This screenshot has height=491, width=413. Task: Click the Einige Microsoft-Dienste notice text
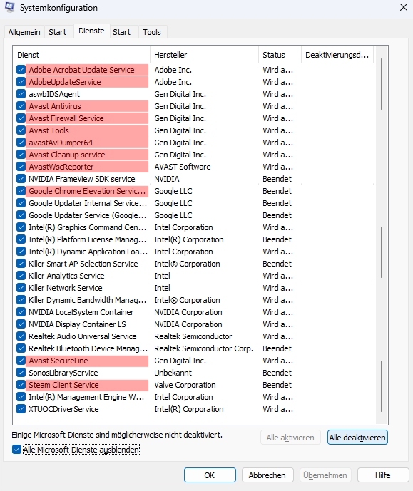(117, 435)
